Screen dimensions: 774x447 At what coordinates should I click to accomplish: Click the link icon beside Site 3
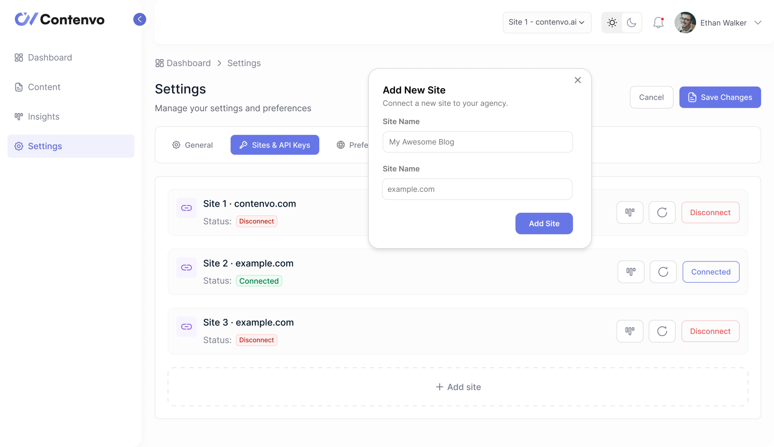click(x=186, y=327)
